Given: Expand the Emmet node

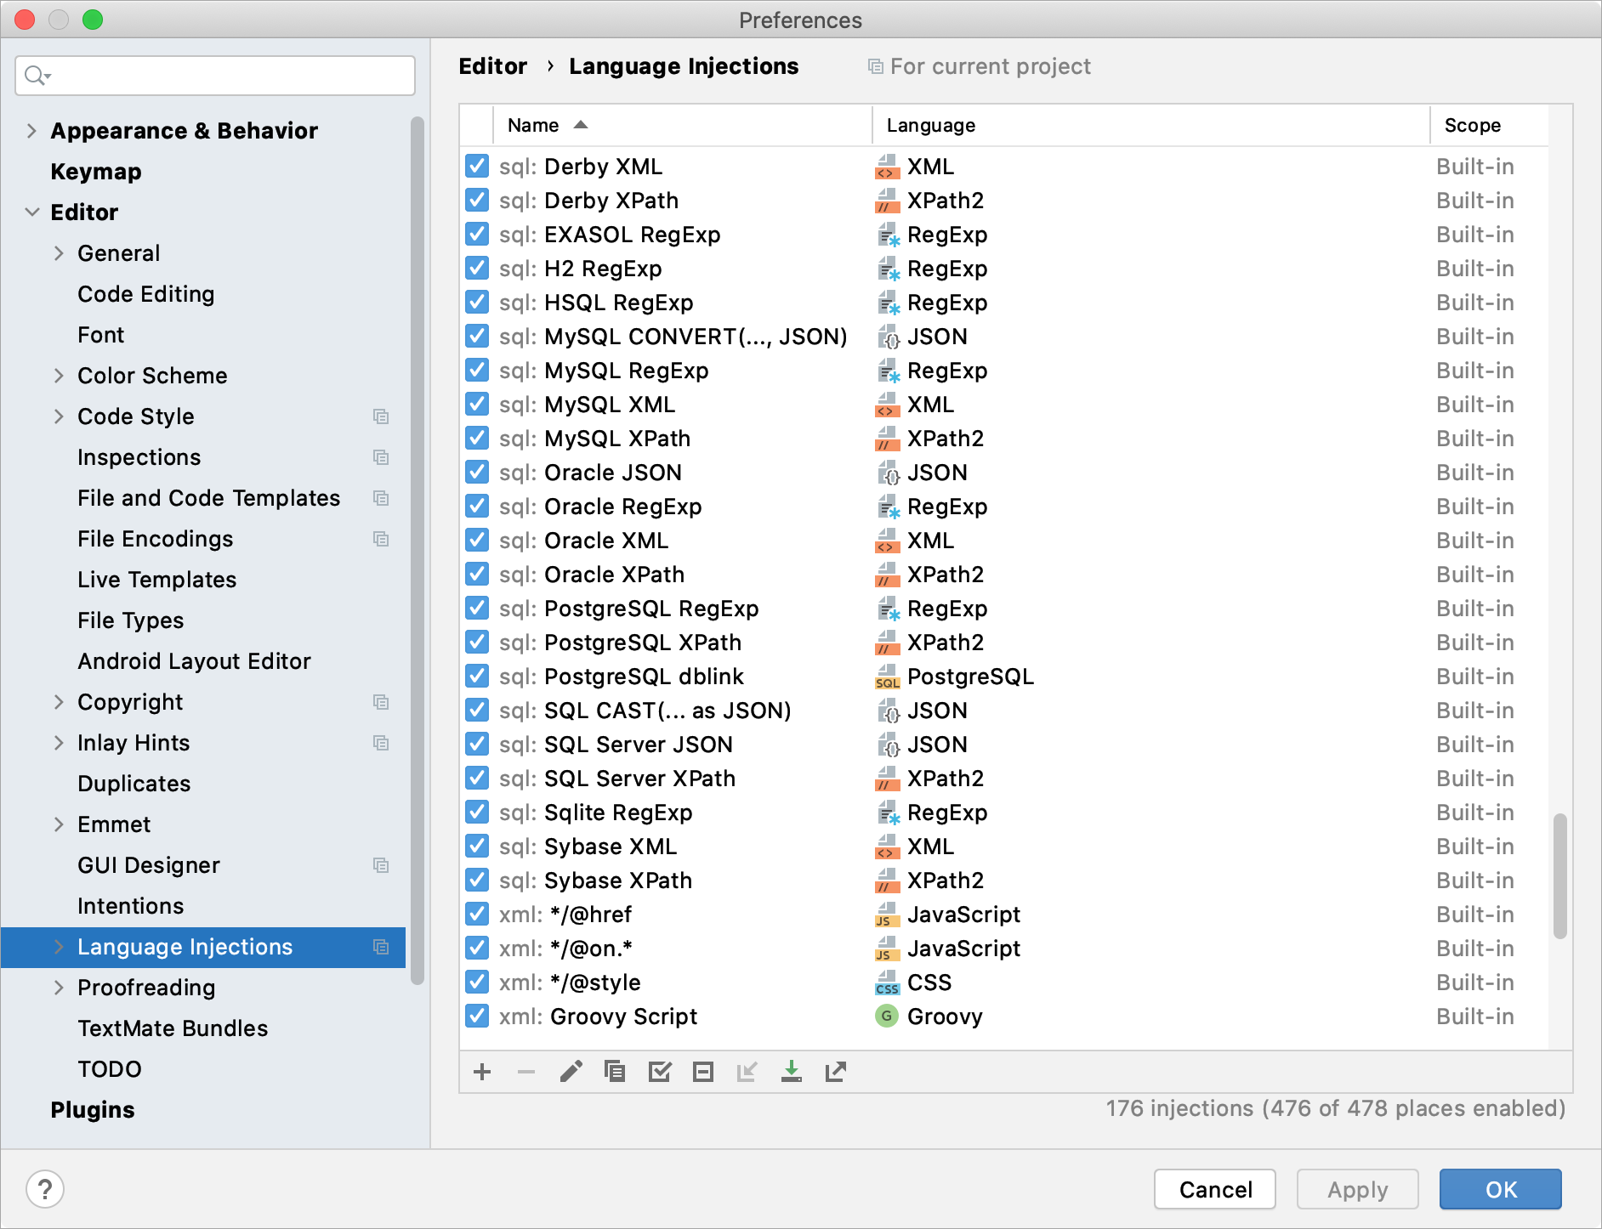Looking at the screenshot, I should 59,824.
